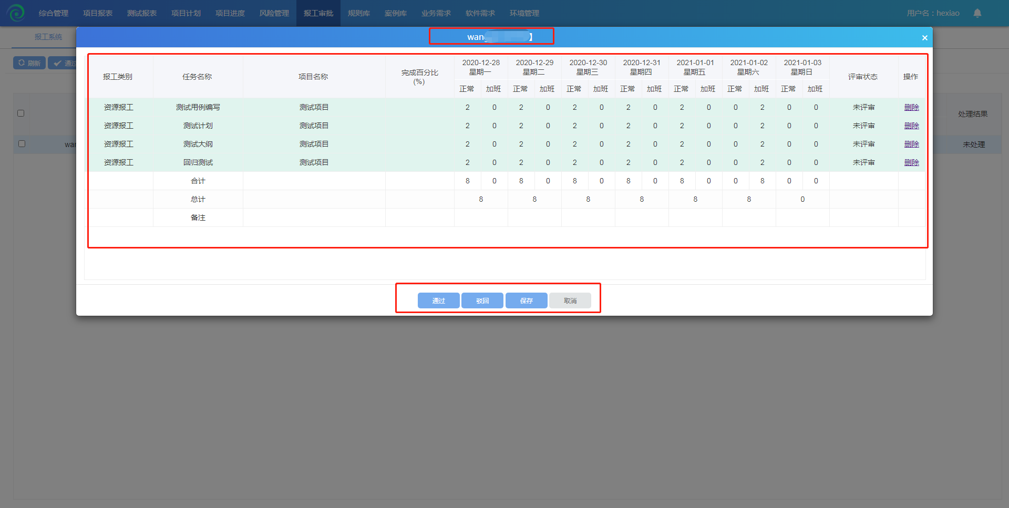This screenshot has height=508, width=1009.
Task: Close the dialog with the X icon
Action: tap(924, 38)
